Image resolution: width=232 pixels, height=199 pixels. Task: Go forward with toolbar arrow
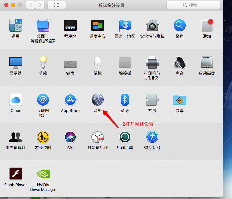tap(40, 5)
